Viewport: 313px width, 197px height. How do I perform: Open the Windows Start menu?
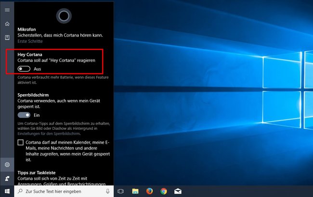[x=7, y=191]
